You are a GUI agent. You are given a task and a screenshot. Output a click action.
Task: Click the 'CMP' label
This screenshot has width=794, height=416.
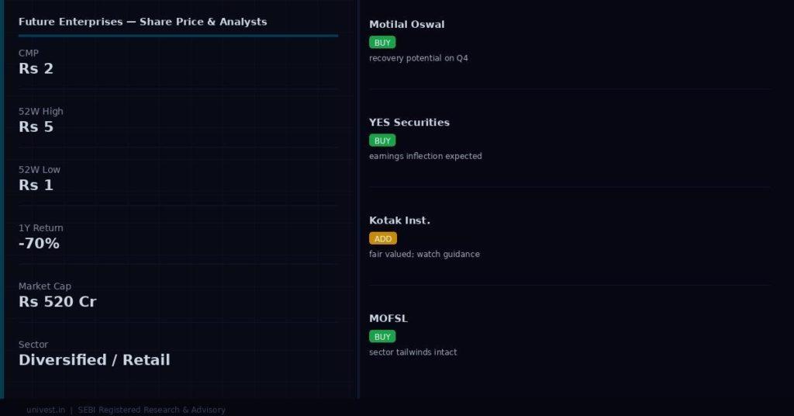click(29, 54)
